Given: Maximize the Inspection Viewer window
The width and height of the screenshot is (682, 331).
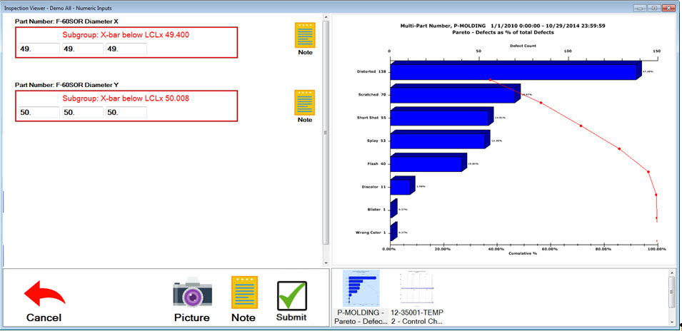Looking at the screenshot, I should pos(653,6).
